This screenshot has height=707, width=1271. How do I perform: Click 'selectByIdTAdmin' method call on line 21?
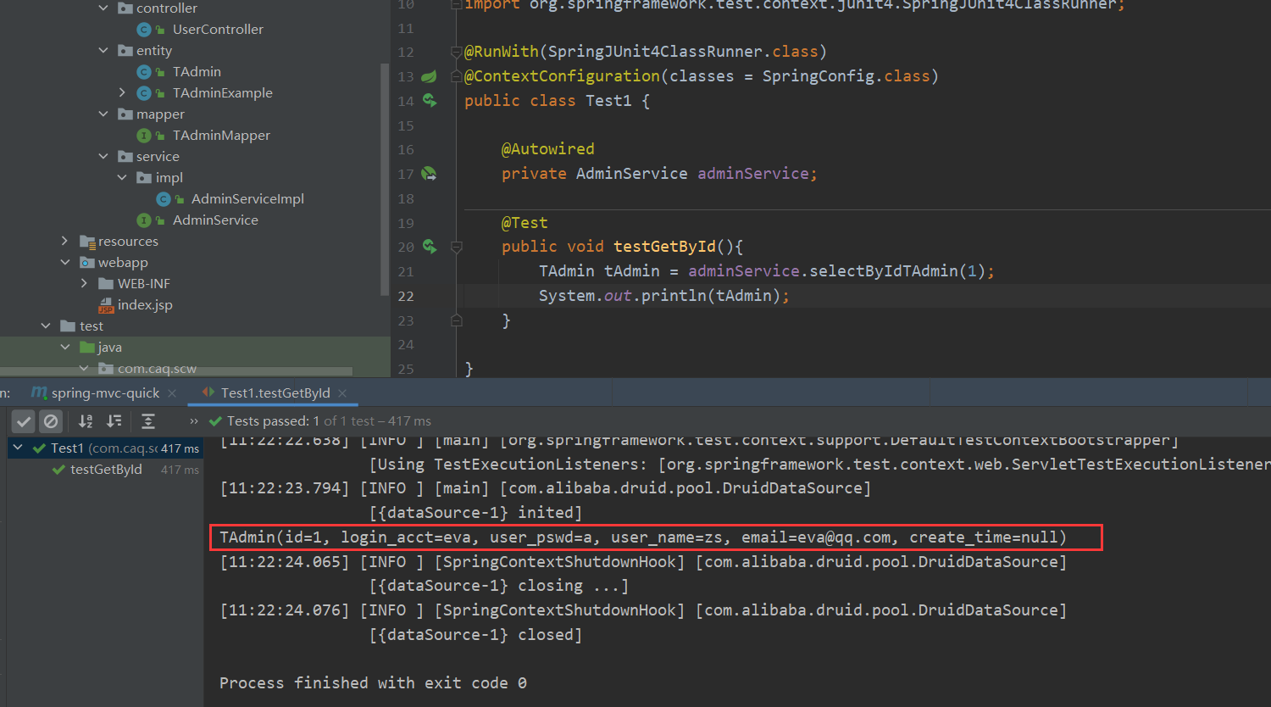point(883,271)
